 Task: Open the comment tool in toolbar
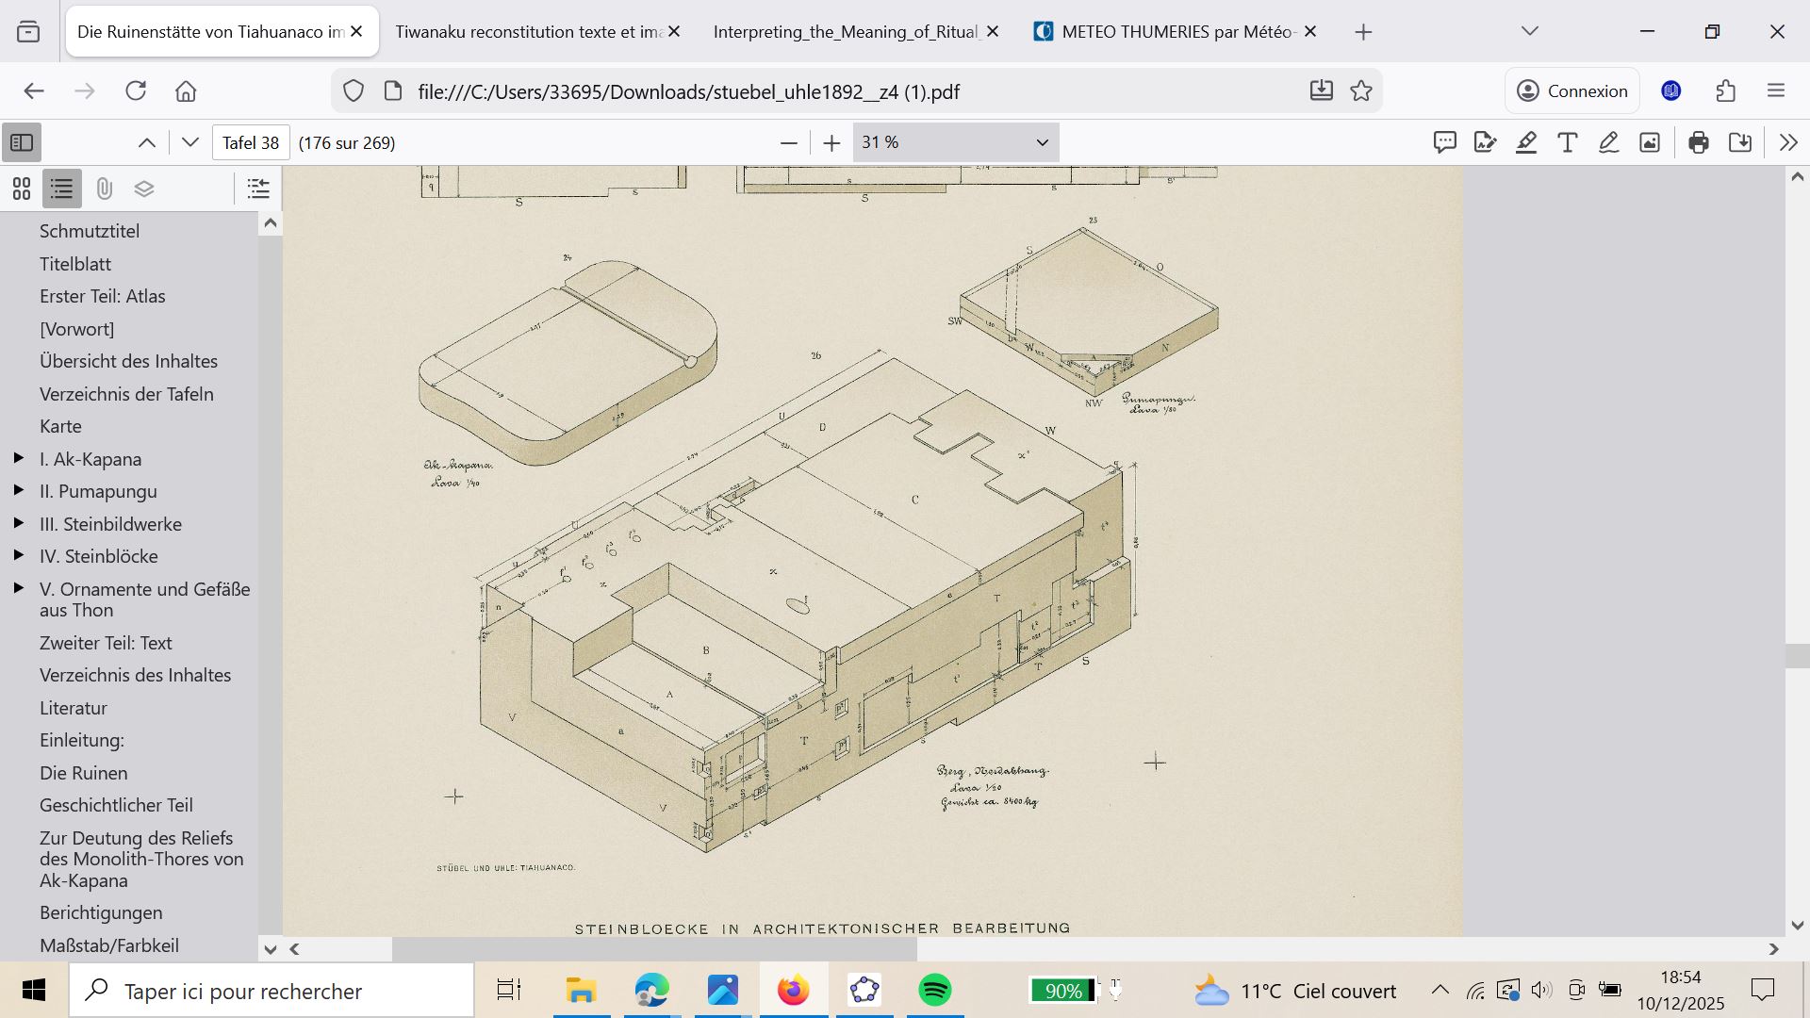(1444, 142)
